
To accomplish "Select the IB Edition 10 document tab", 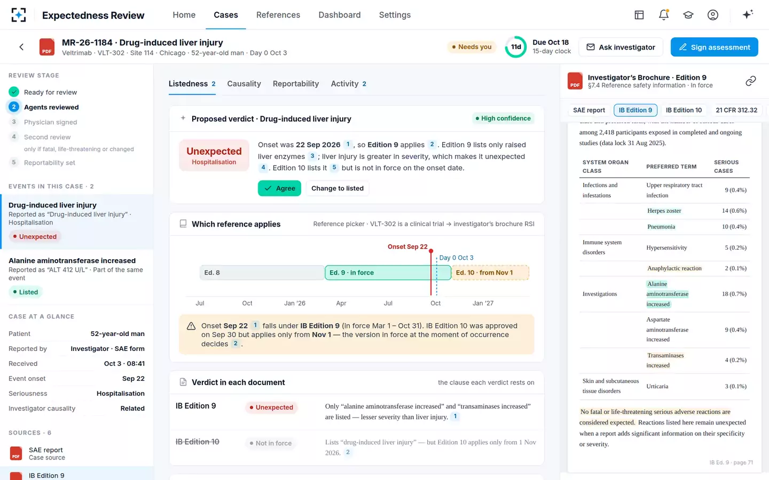I will pos(684,110).
